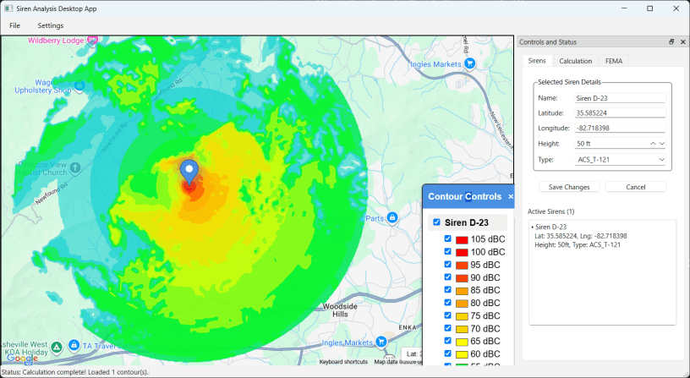Click the 'Calculation complete!' status bar message
The image size is (690, 378).
coord(74,372)
